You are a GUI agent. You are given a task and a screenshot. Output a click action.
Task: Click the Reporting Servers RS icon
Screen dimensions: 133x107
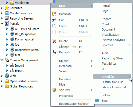pos(7,18)
